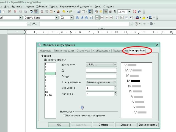Toggle nonprinting characters pilcrow button
176x132 pixels.
[115, 12]
